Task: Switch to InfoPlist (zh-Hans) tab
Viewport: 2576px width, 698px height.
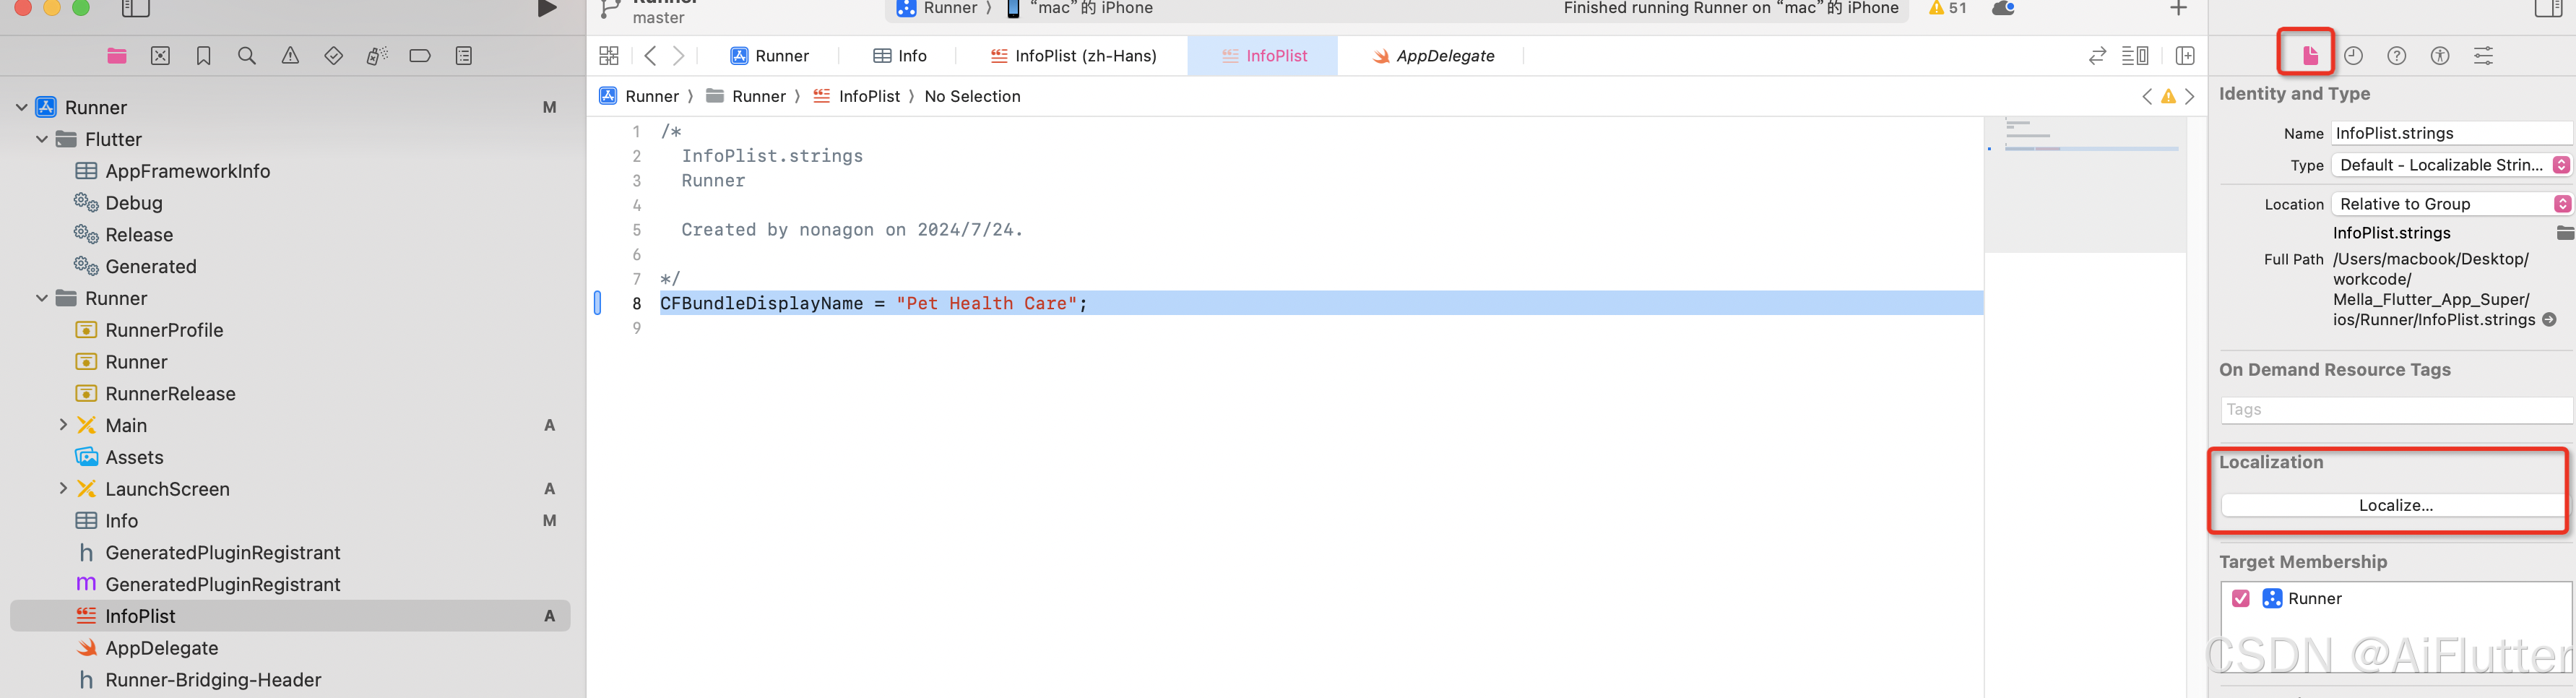Action: (1073, 56)
